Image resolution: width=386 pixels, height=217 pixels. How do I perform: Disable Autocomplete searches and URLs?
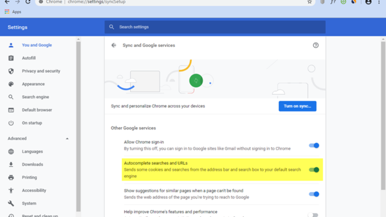coord(314,170)
